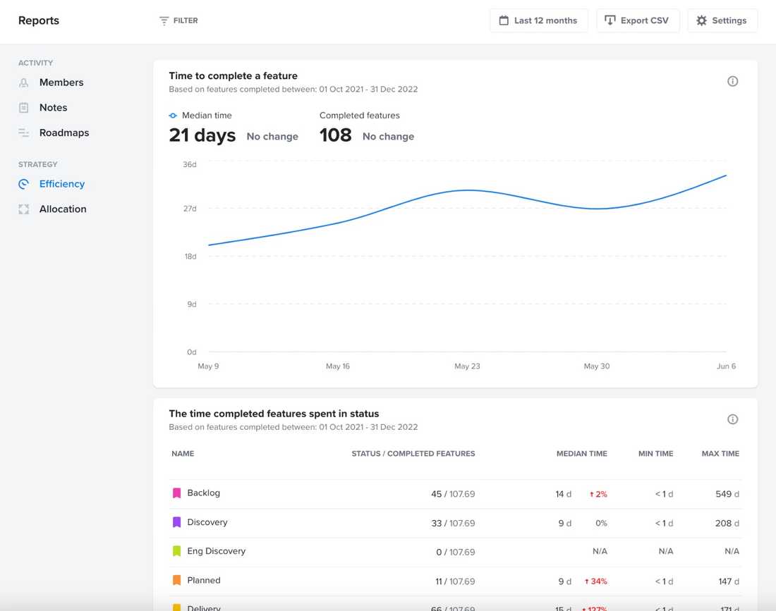Image resolution: width=776 pixels, height=611 pixels.
Task: Select the Efficiency pie-chart icon under Strategy
Action: (x=23, y=184)
